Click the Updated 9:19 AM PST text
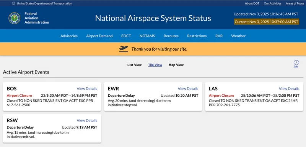 click(x=80, y=127)
